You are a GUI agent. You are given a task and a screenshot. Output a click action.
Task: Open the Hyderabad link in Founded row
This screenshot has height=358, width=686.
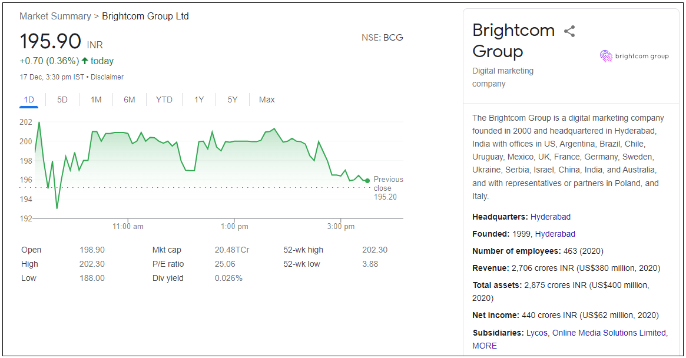click(x=555, y=234)
